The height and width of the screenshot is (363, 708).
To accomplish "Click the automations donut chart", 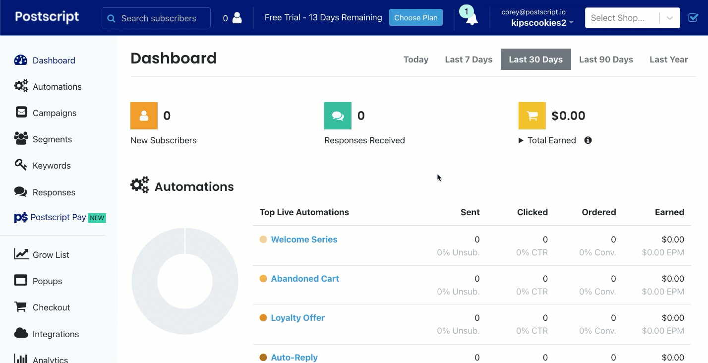I will (x=185, y=281).
